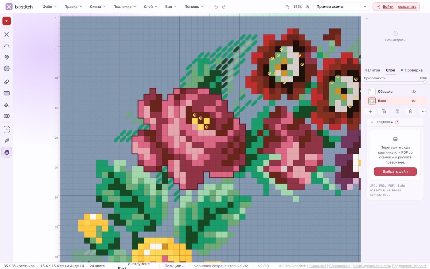This screenshot has width=430, height=269.
Task: Collapse the right settings panel chevron
Action: click(x=366, y=19)
